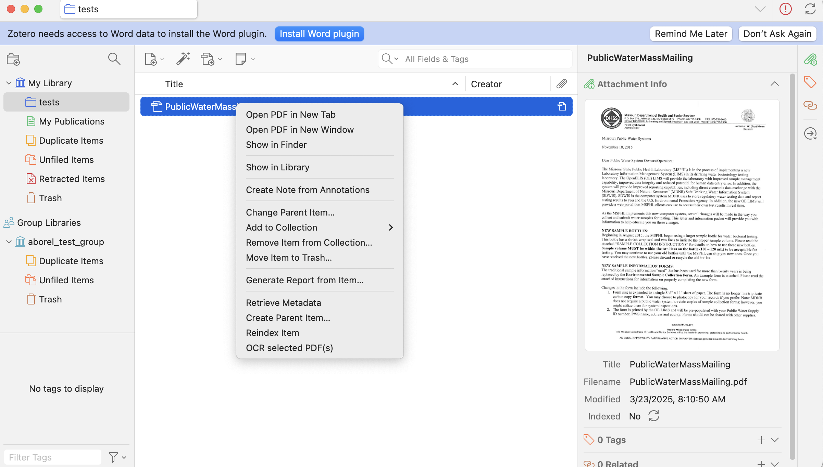Select Retrieve Metadata menu entry
This screenshot has width=823, height=467.
pos(283,303)
